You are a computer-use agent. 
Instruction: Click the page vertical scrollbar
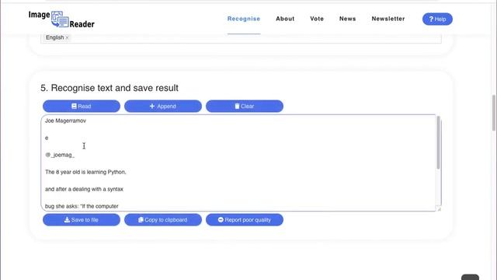tap(494, 113)
